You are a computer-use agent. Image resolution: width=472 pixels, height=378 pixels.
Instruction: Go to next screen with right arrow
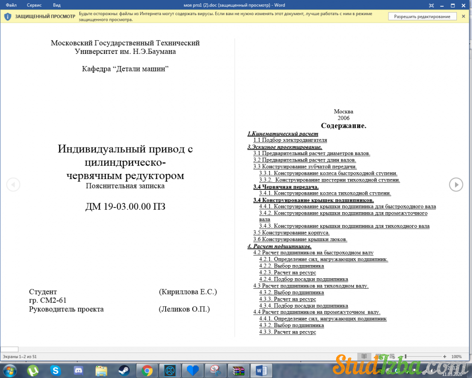456,184
